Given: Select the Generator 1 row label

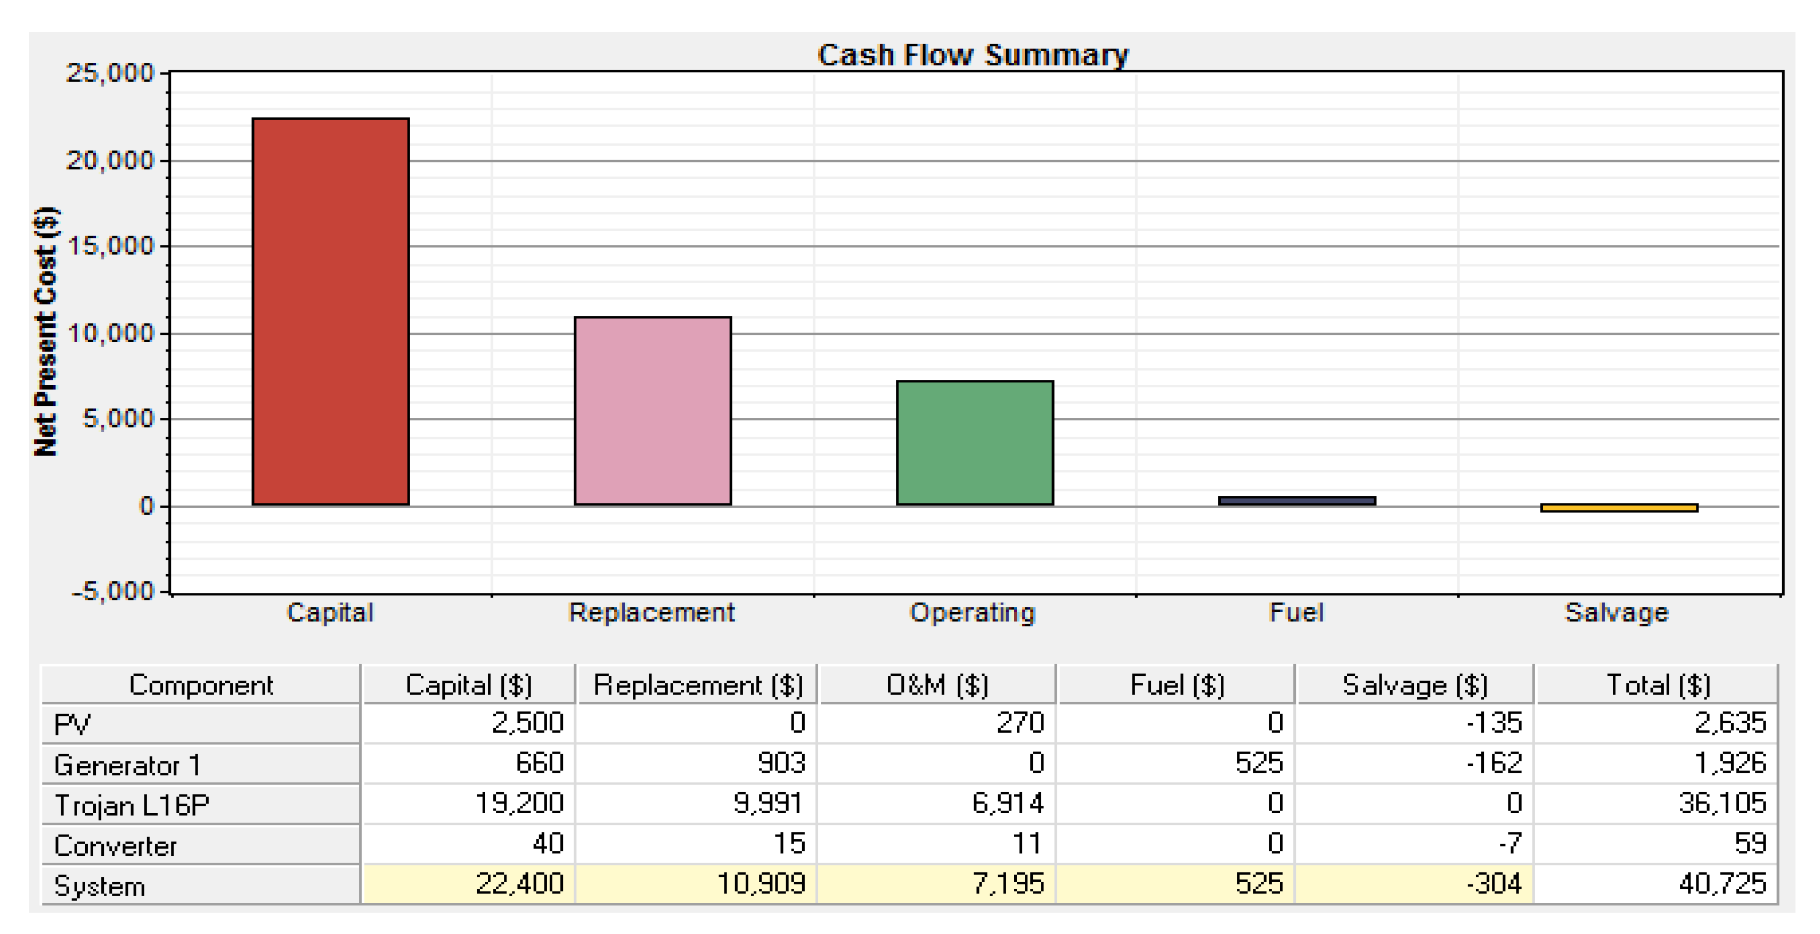Looking at the screenshot, I should click(x=127, y=765).
